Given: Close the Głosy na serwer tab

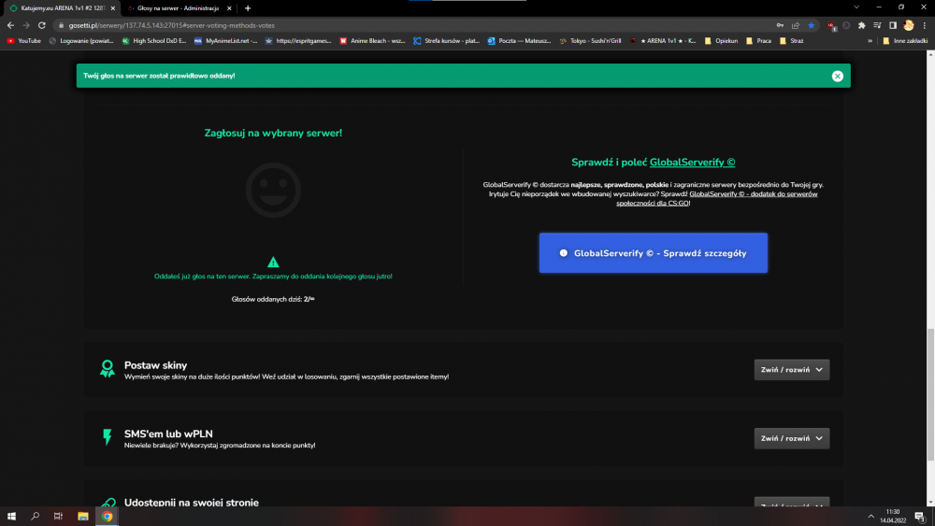Looking at the screenshot, I should 229,8.
